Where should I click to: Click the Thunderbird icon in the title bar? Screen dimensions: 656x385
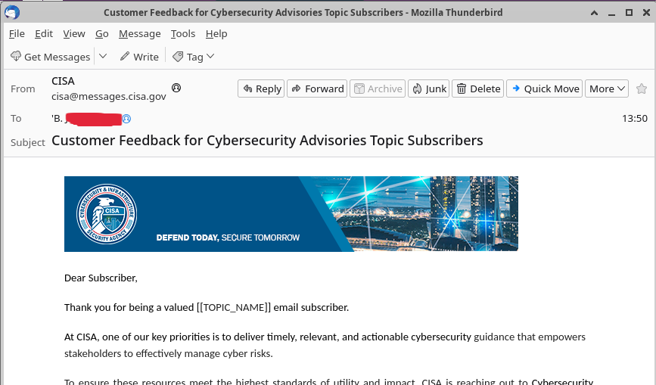click(x=12, y=12)
